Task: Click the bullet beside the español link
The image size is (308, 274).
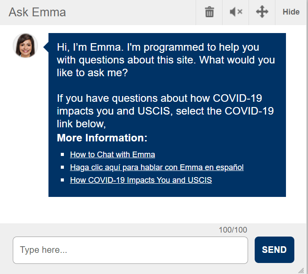Action: pos(63,167)
